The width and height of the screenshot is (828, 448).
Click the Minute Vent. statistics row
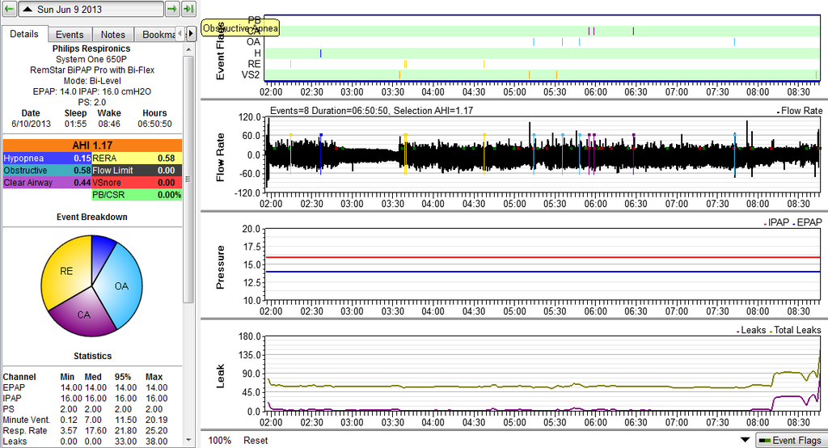pos(85,420)
